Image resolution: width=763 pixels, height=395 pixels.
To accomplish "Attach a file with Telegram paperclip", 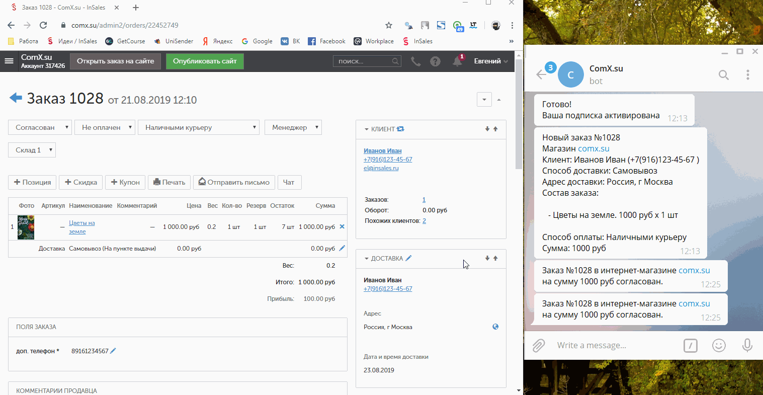I will [539, 345].
